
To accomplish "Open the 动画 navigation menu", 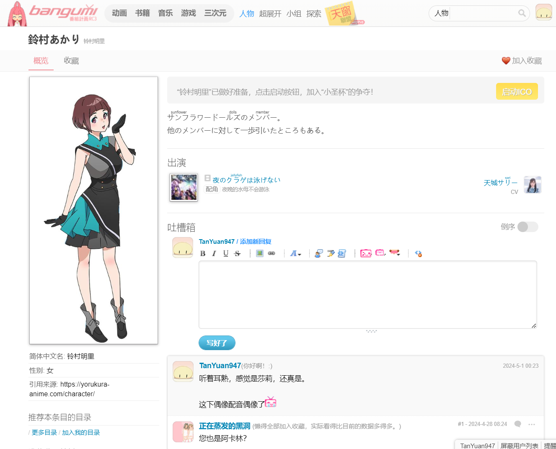I will pos(119,13).
